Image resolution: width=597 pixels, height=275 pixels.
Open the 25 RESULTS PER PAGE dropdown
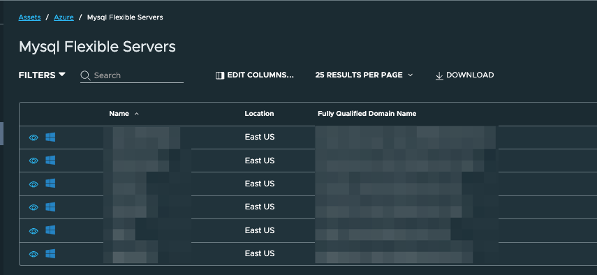(364, 75)
